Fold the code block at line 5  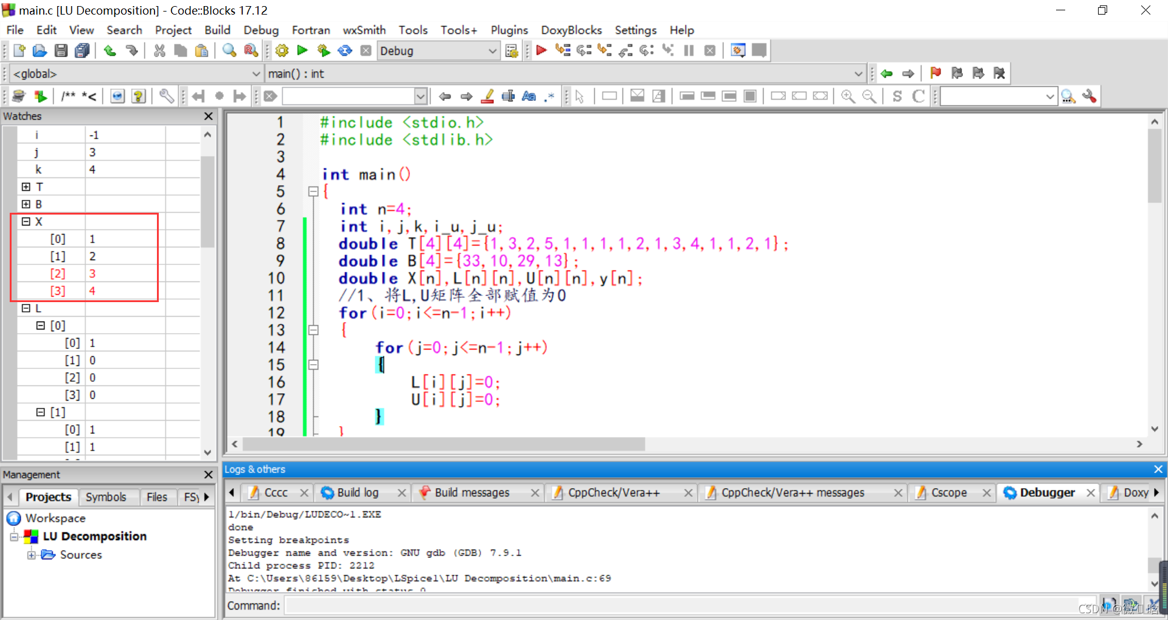pos(313,191)
